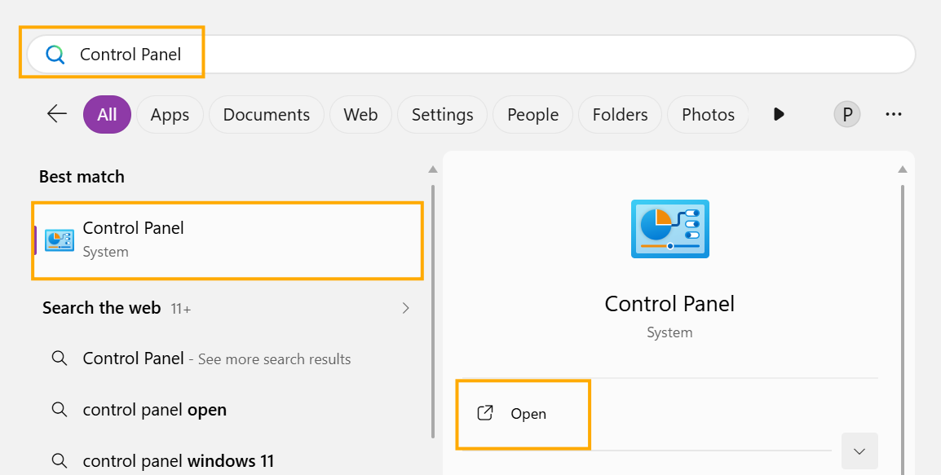
Task: Switch to the Apps filter tab
Action: 170,114
